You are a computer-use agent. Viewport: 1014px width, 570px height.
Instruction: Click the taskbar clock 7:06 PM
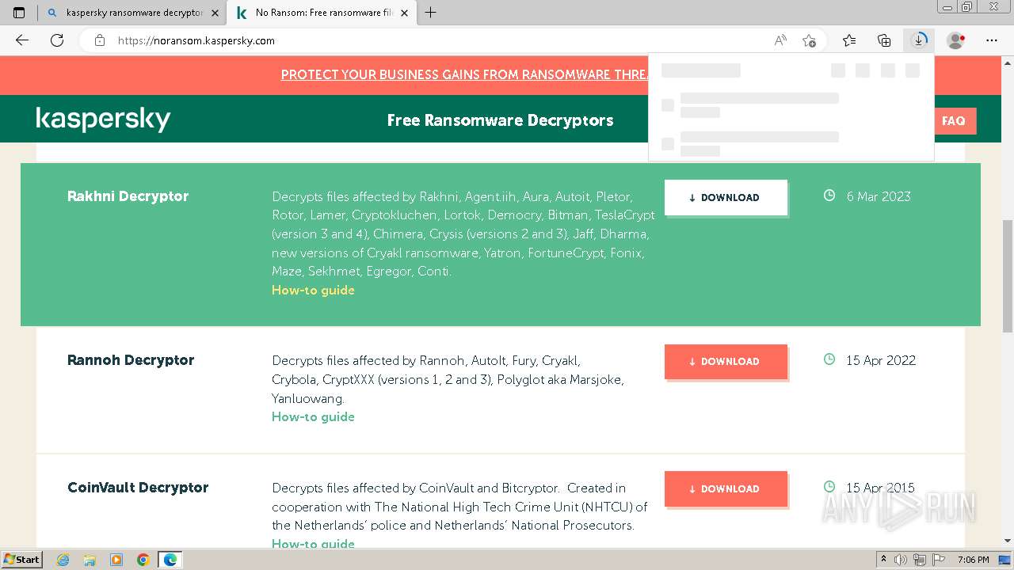(973, 560)
